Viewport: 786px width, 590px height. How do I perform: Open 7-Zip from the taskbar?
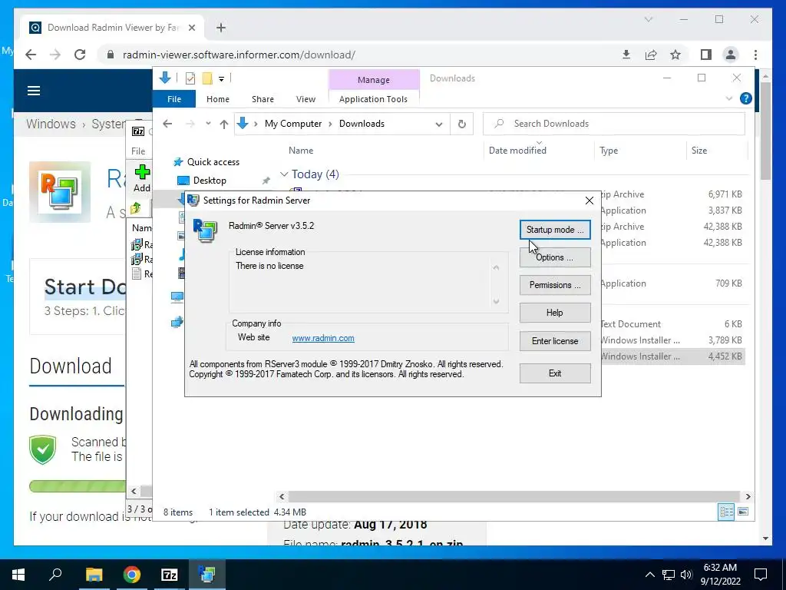tap(169, 575)
